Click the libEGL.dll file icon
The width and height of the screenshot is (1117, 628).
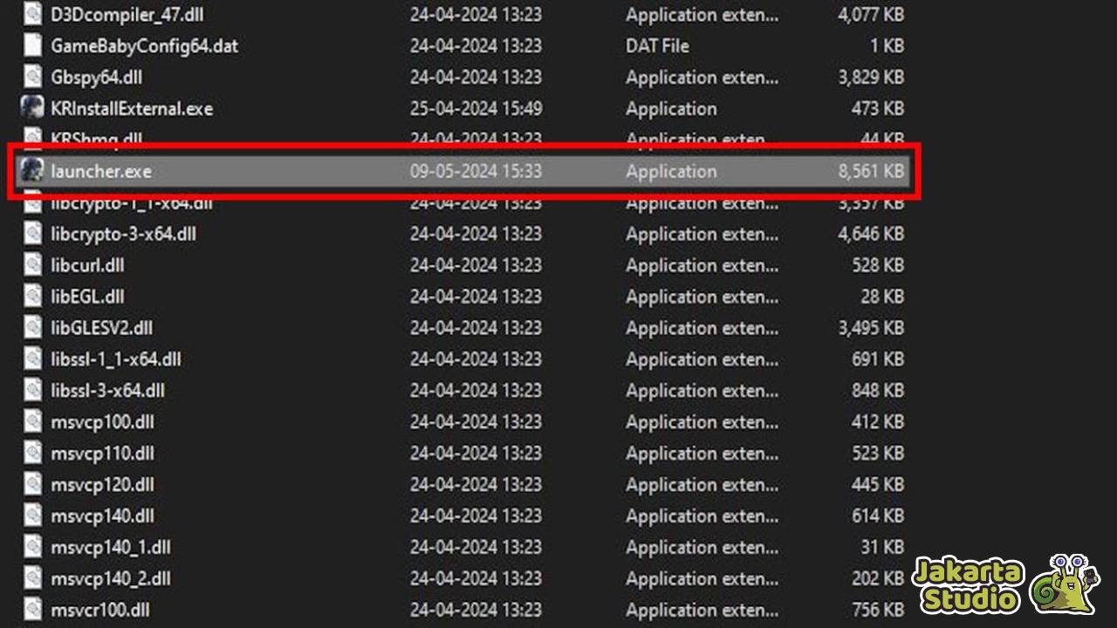point(32,297)
